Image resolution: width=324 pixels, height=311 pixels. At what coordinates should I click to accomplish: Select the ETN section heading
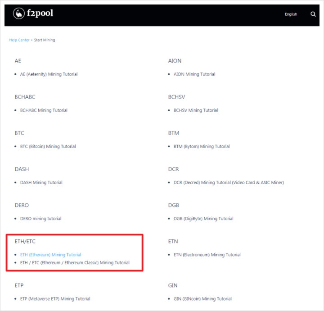click(x=173, y=241)
